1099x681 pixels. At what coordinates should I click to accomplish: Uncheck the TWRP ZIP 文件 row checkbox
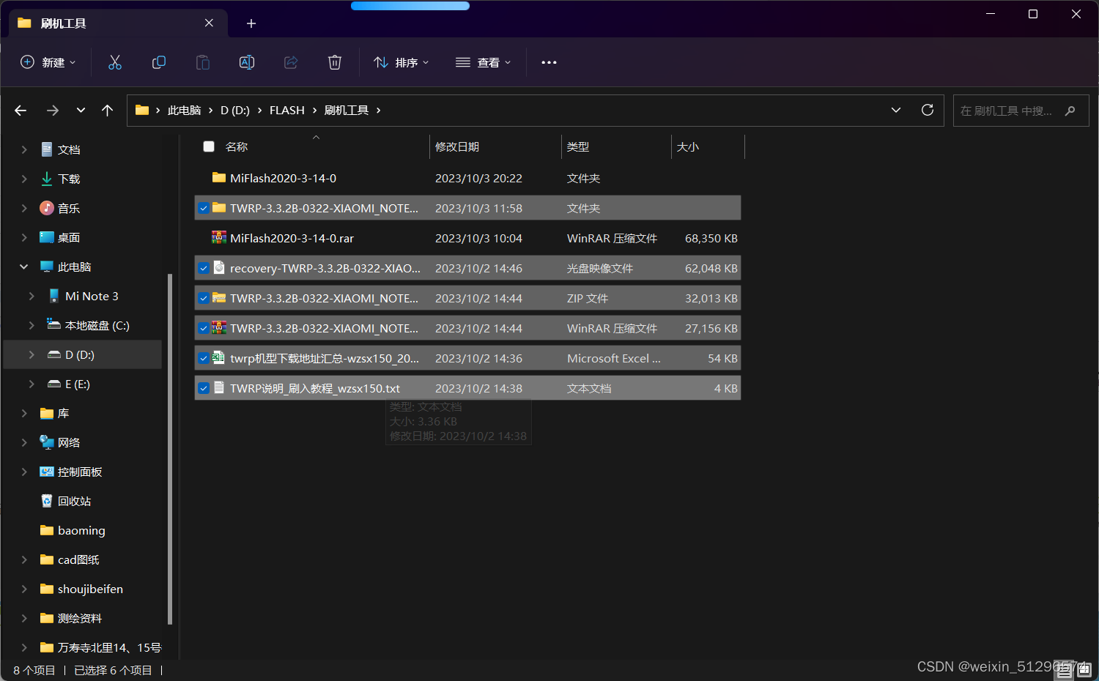pyautogui.click(x=204, y=298)
